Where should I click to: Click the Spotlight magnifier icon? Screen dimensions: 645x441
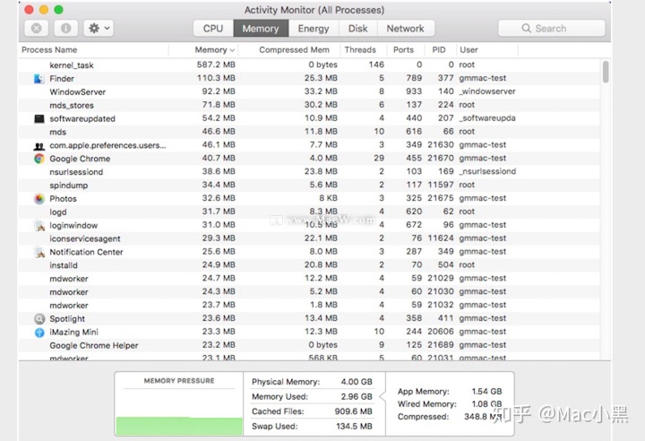pyautogui.click(x=39, y=319)
